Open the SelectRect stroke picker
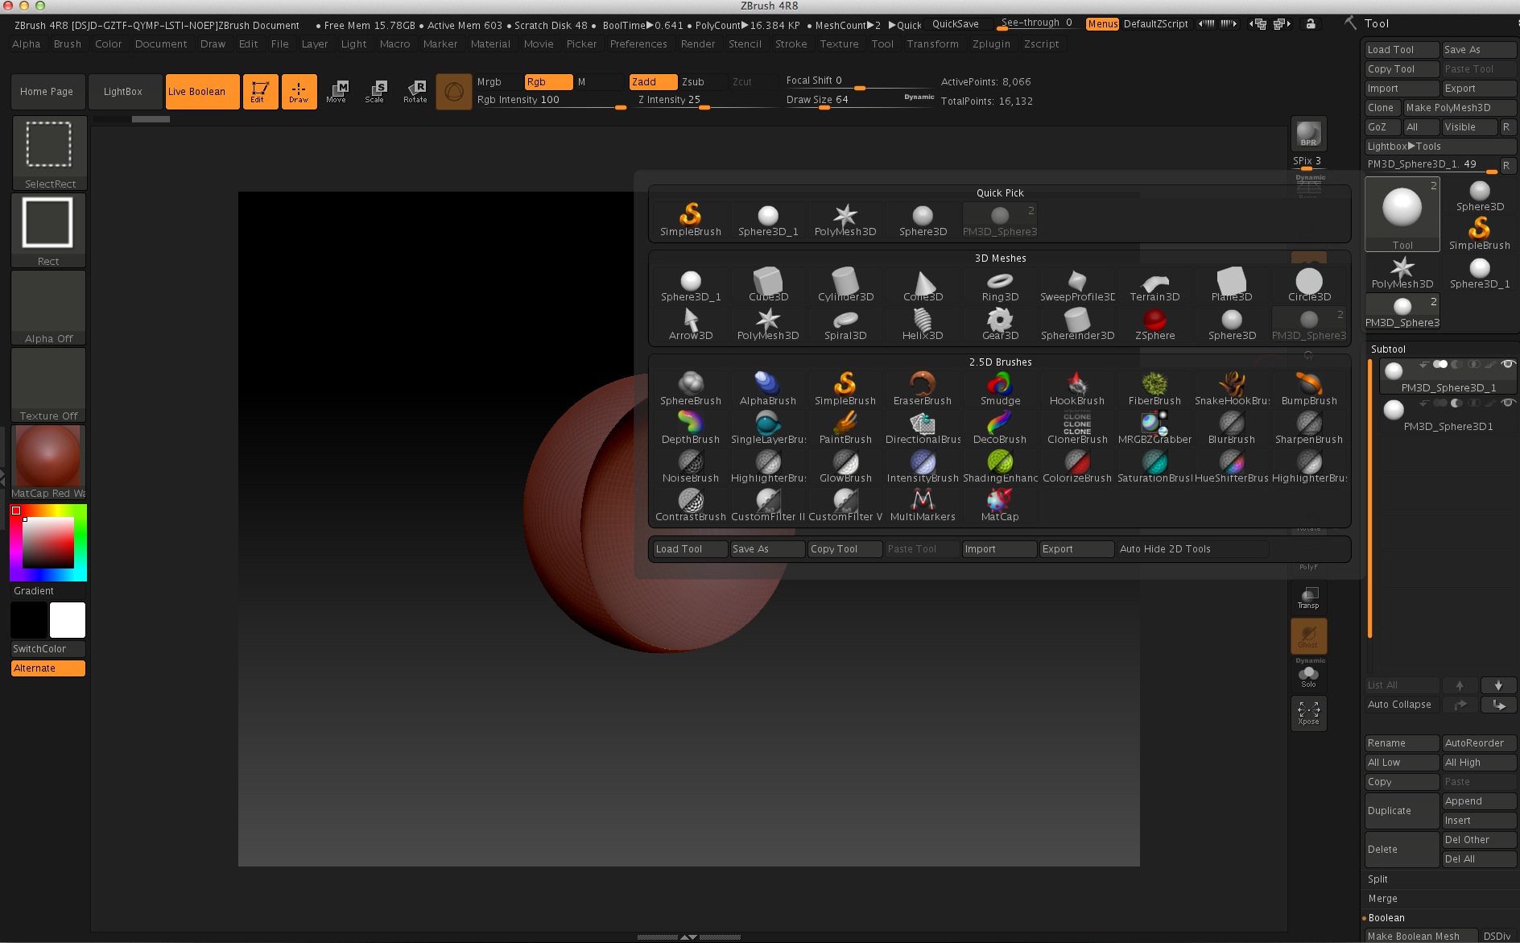This screenshot has height=943, width=1520. (49, 153)
